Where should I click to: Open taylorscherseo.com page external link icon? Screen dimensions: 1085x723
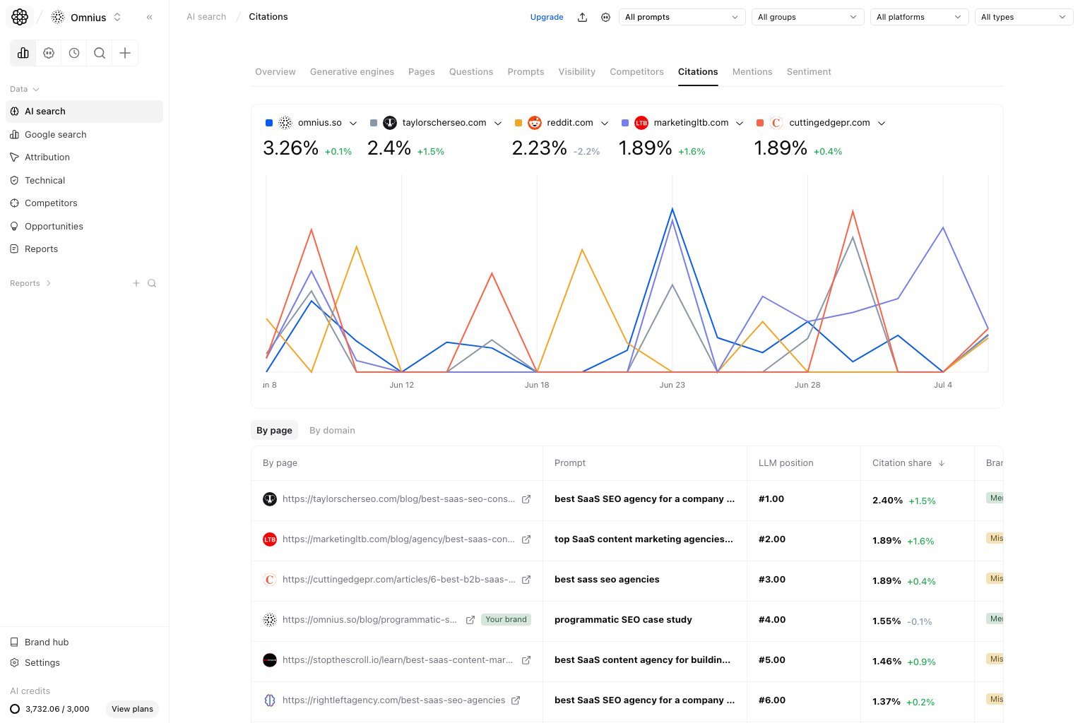click(526, 499)
